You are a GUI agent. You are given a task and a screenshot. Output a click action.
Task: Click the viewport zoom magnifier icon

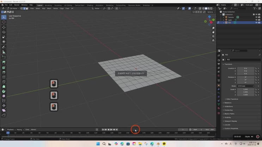(x=213, y=28)
